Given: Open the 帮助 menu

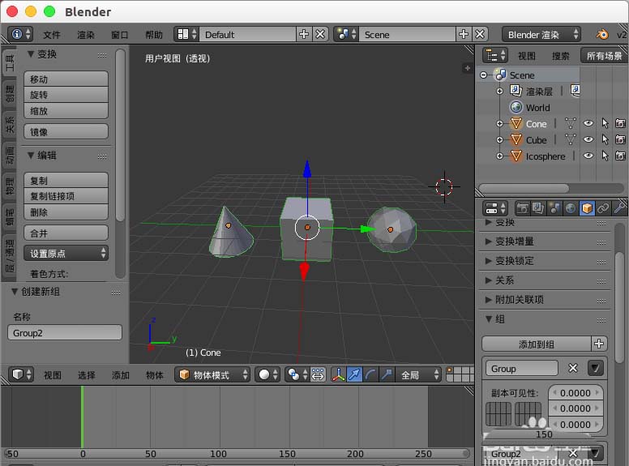Looking at the screenshot, I should click(x=154, y=35).
